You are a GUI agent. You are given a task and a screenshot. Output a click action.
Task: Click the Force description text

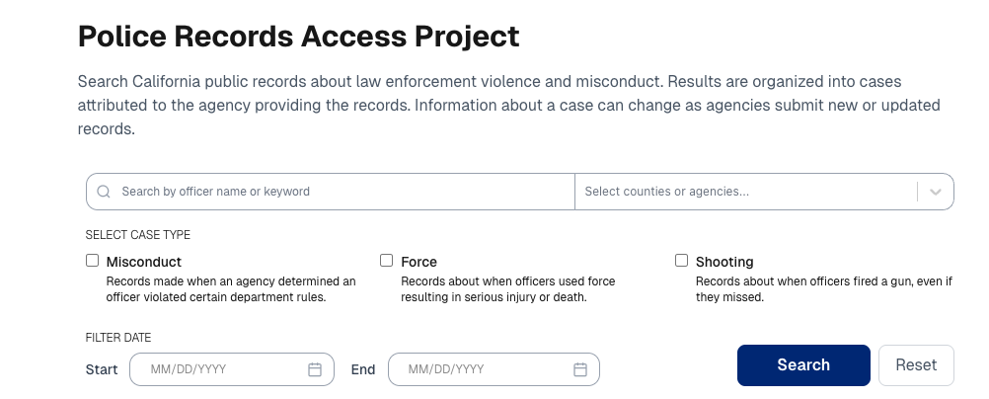(x=507, y=289)
